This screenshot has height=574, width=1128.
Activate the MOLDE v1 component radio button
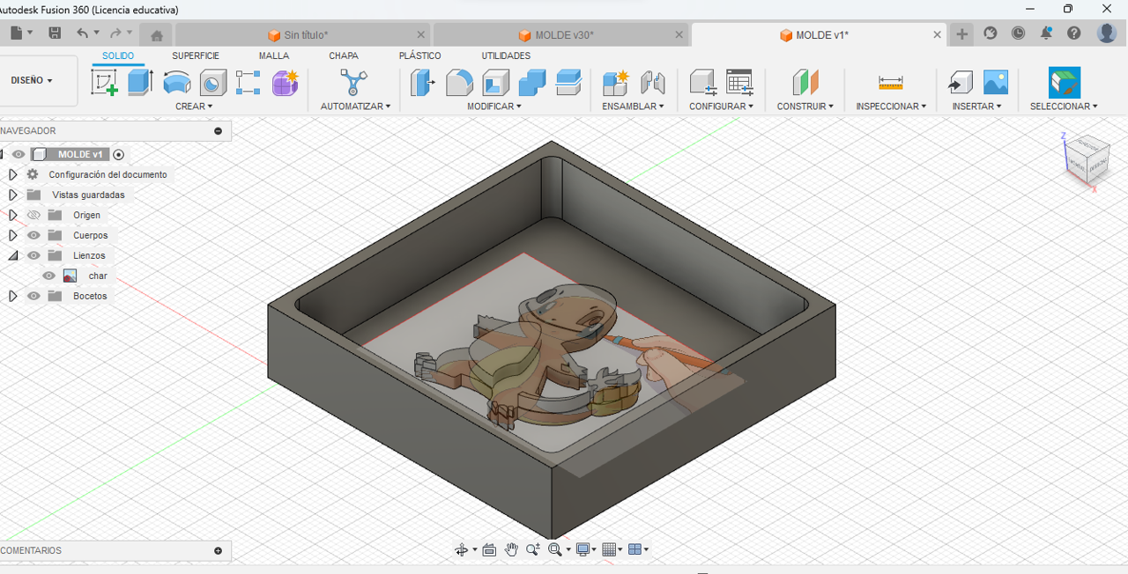(x=119, y=154)
